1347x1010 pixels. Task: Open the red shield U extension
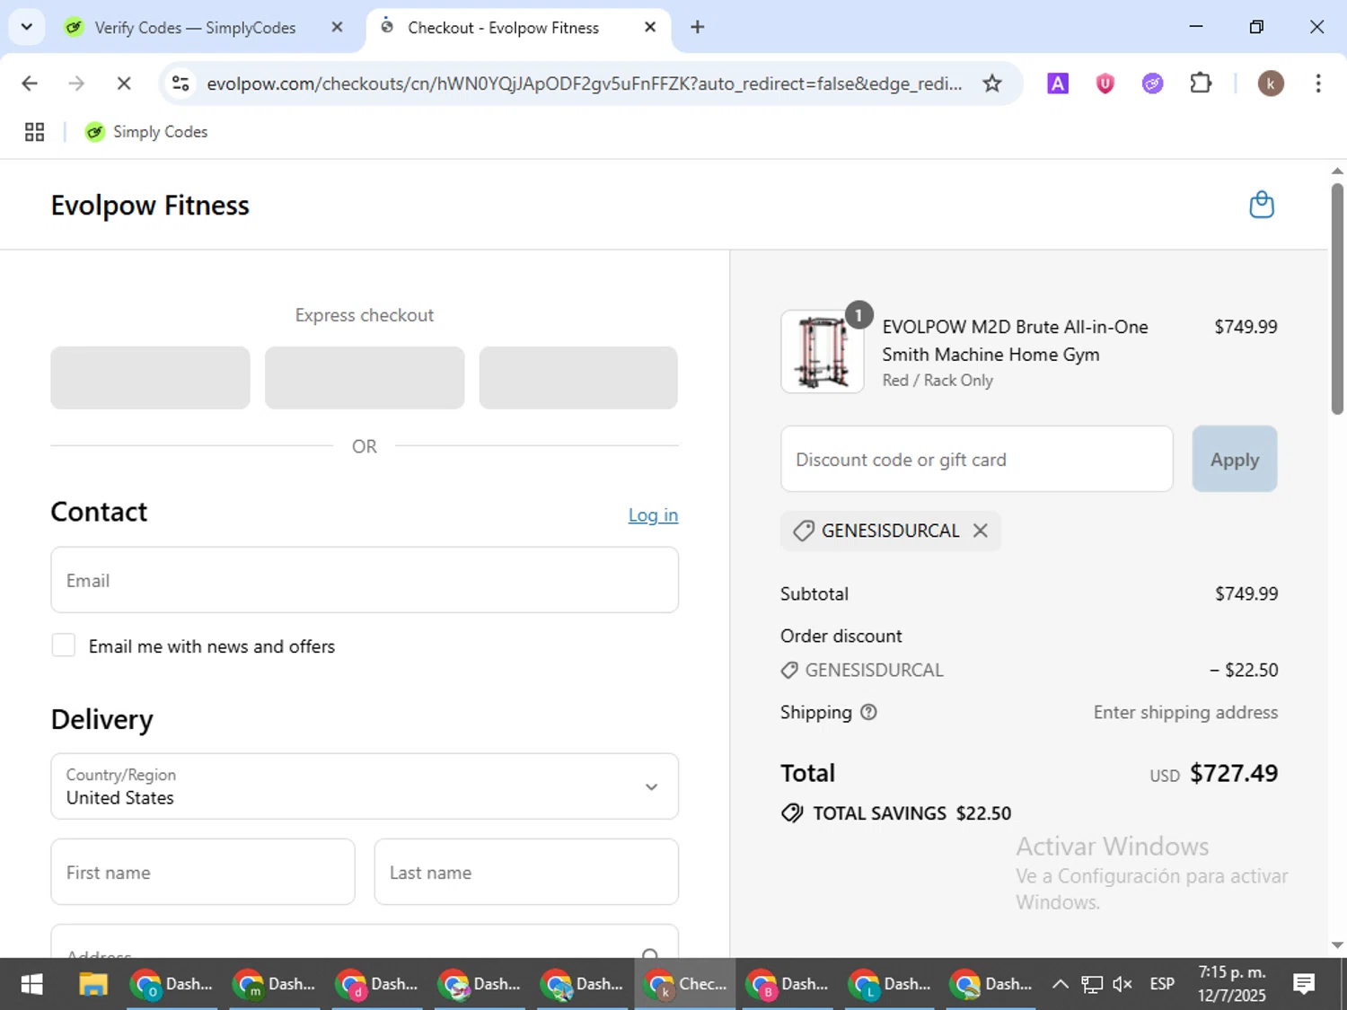pos(1105,83)
